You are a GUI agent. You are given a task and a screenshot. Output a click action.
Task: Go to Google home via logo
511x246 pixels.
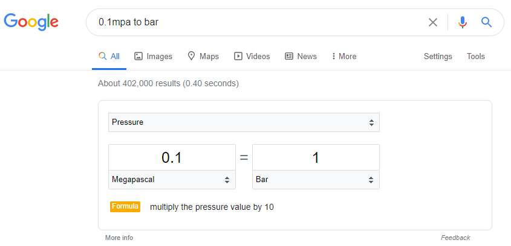(x=31, y=22)
